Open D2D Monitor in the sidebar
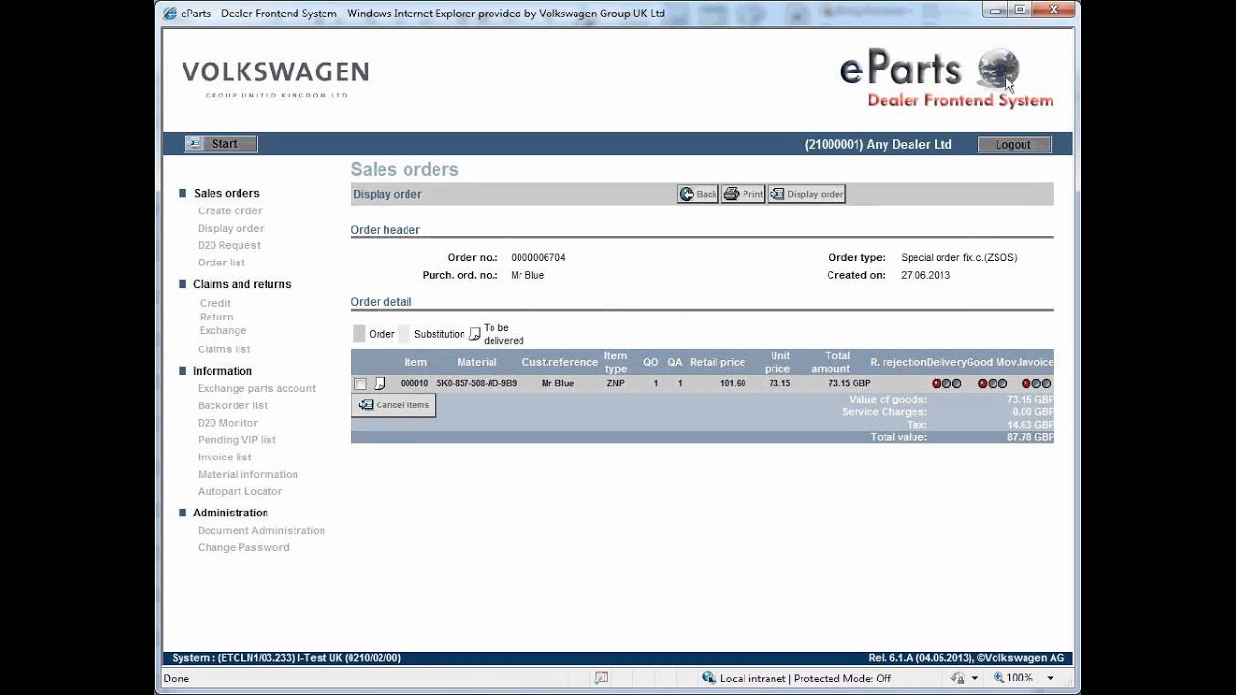The image size is (1236, 695). [x=228, y=423]
